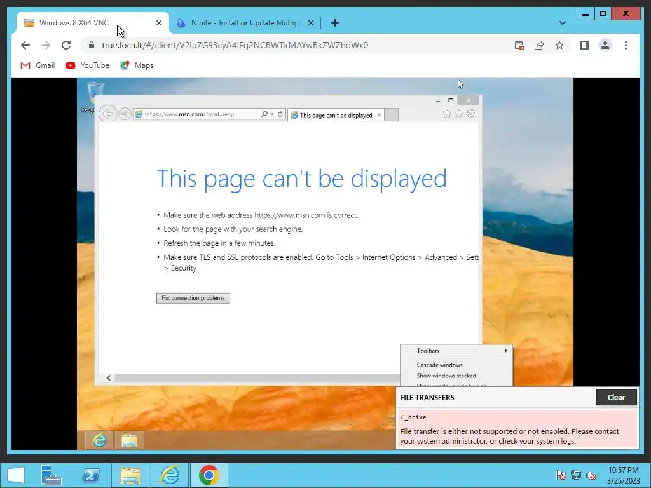Click IE back button in remote session

tap(108, 114)
